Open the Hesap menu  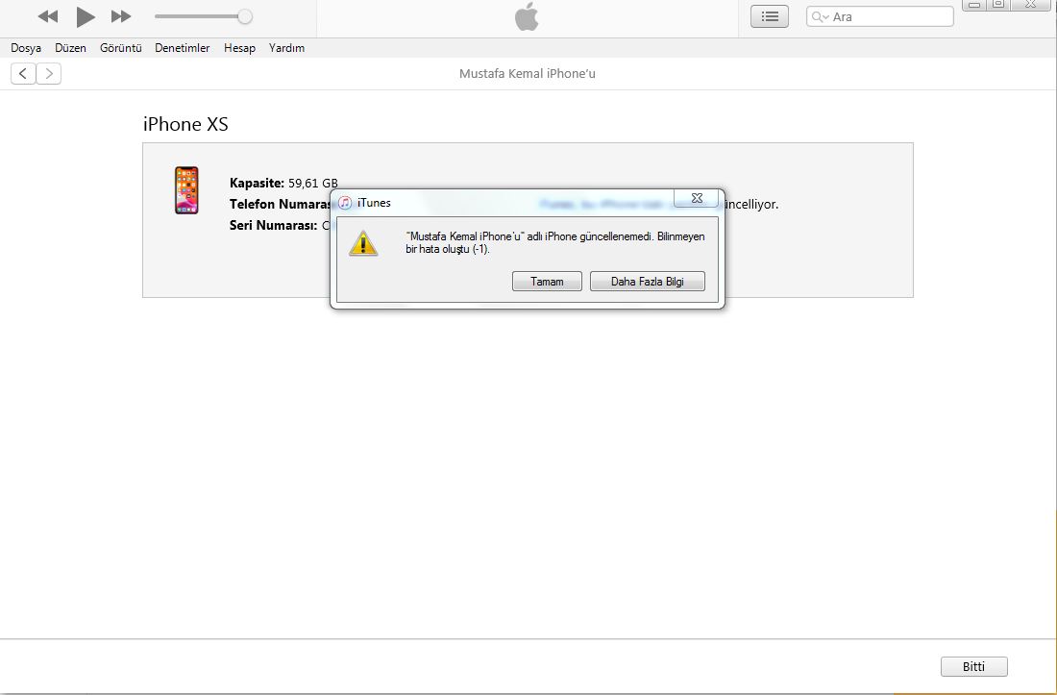tap(239, 48)
